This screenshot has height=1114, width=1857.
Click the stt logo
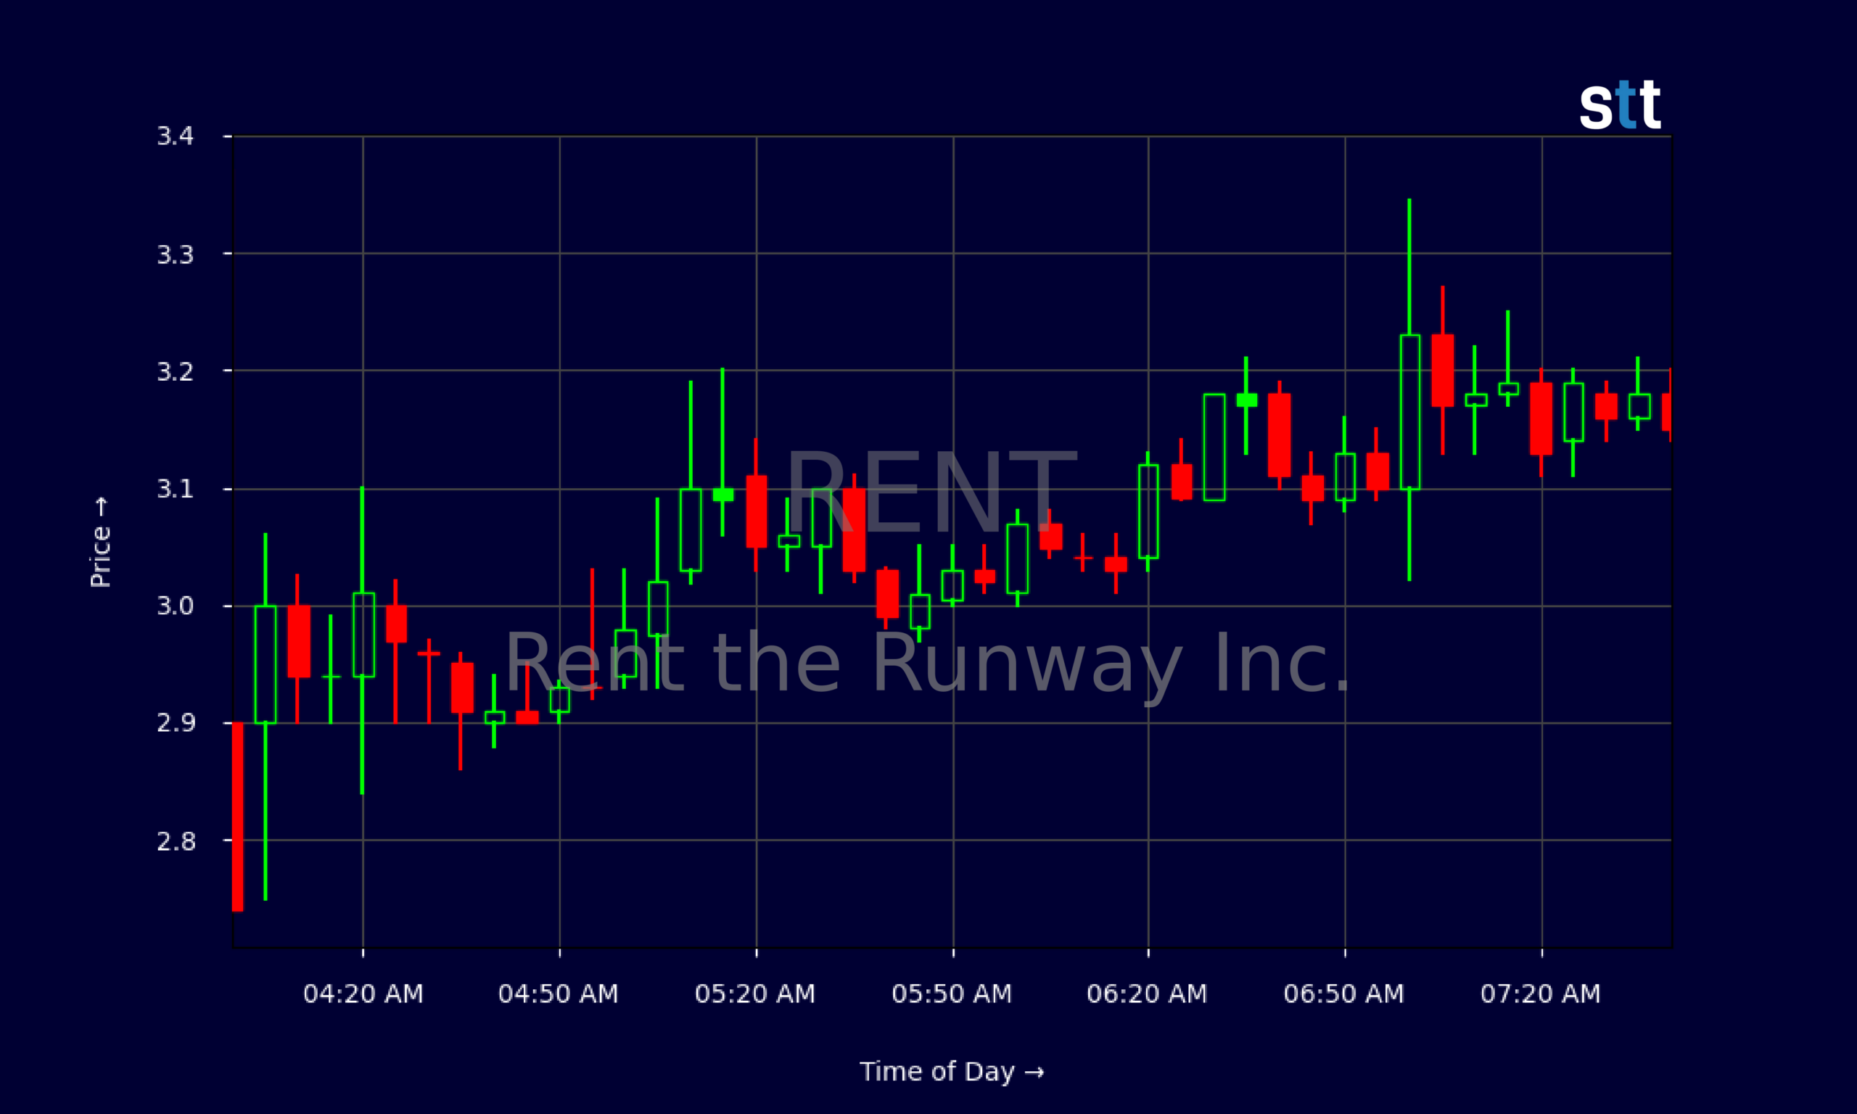1620,105
